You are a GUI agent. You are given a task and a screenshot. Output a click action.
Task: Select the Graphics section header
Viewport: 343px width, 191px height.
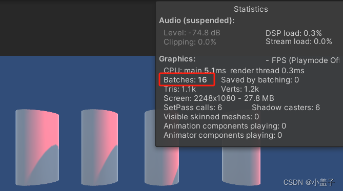(177, 59)
